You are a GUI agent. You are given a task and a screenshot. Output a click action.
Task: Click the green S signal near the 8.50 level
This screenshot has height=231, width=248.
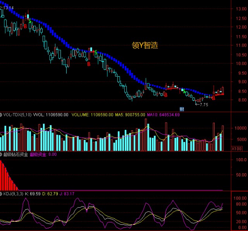[184, 91]
